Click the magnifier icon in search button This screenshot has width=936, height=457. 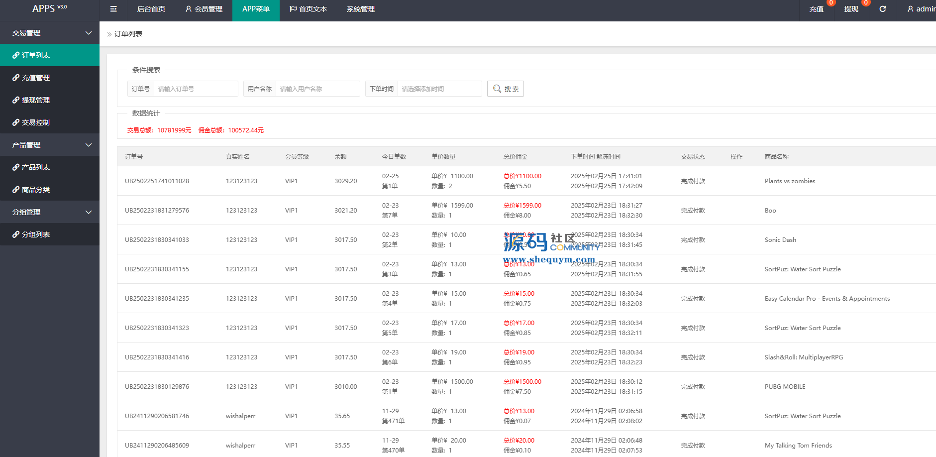pyautogui.click(x=497, y=89)
